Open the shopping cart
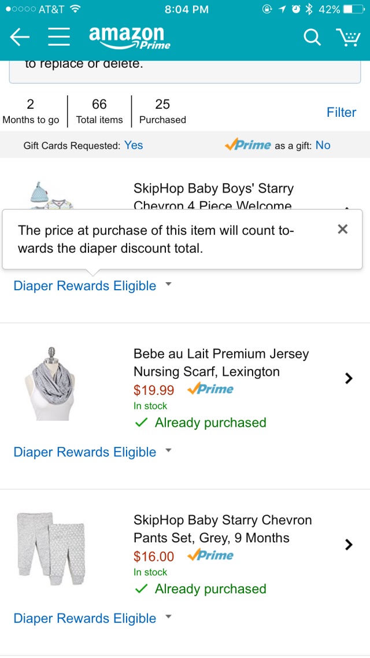The height and width of the screenshot is (658, 370). [348, 38]
